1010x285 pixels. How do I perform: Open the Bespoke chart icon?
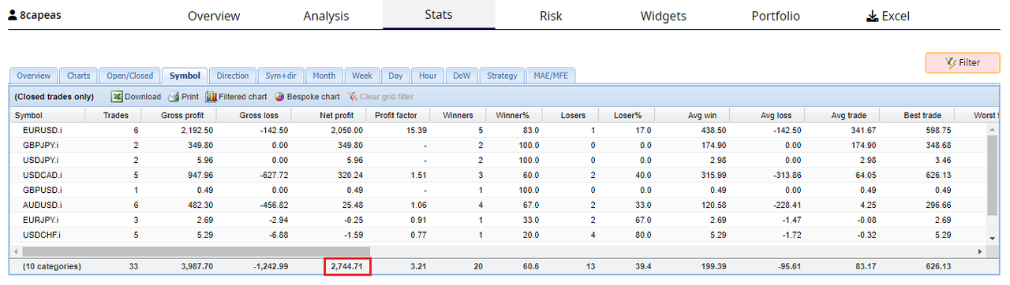(280, 97)
